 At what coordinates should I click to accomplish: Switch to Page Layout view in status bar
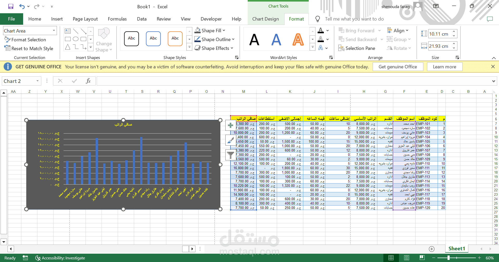click(x=407, y=258)
